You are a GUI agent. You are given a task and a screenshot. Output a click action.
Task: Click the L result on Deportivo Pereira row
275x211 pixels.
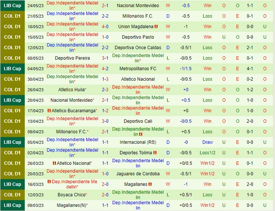(x=168, y=58)
